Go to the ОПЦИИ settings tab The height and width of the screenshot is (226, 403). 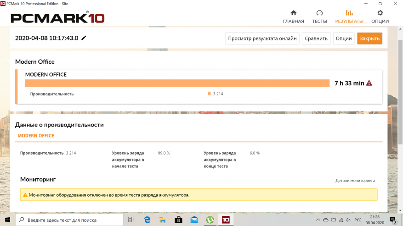(380, 17)
